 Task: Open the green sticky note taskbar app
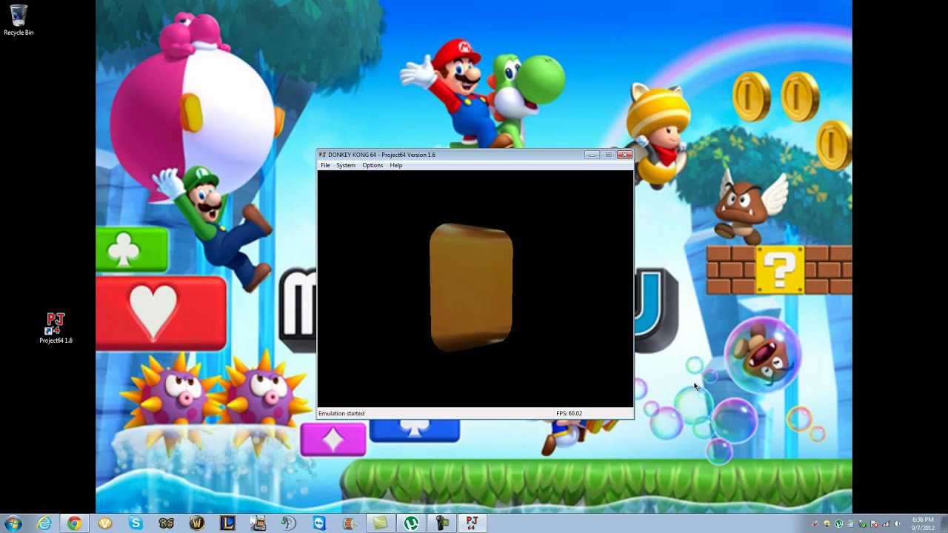click(x=380, y=523)
